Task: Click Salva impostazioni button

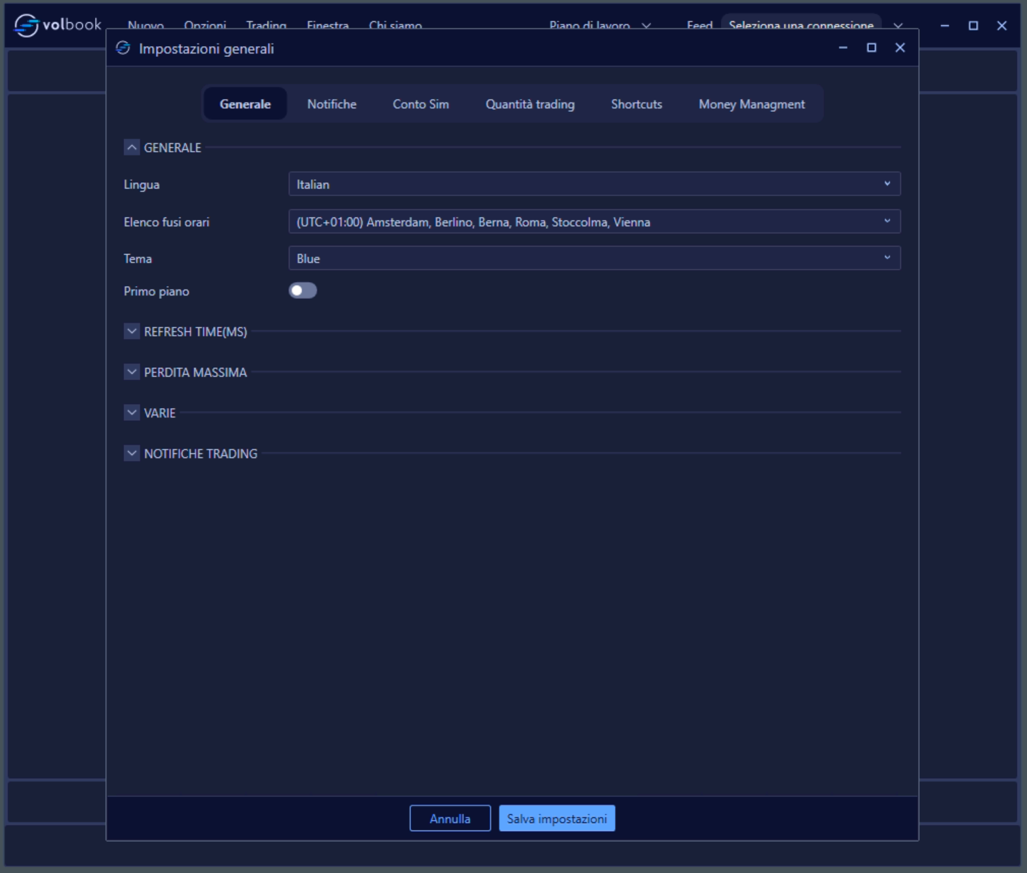Action: tap(557, 818)
